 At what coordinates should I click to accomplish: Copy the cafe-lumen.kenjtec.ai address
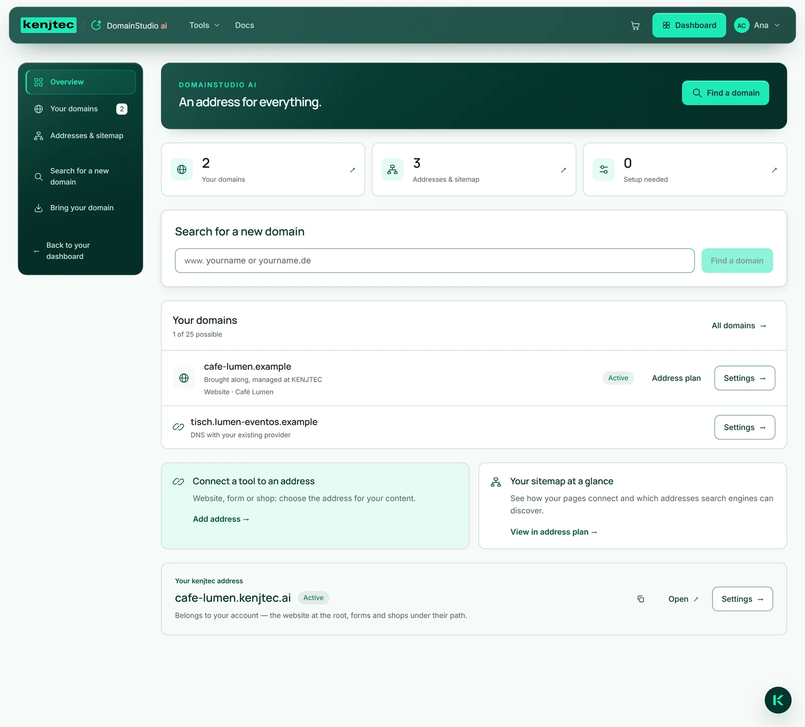point(640,599)
